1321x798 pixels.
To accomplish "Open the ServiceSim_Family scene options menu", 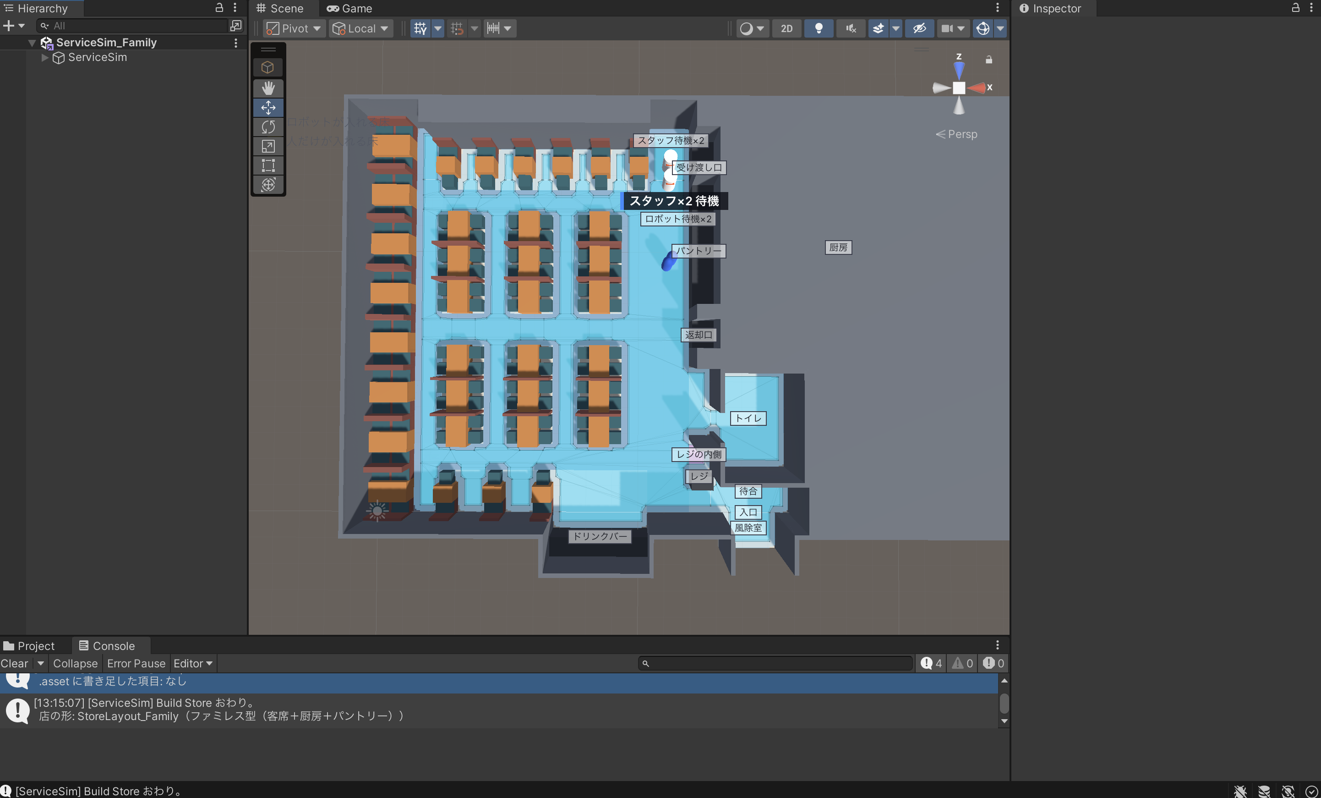I will tap(235, 42).
